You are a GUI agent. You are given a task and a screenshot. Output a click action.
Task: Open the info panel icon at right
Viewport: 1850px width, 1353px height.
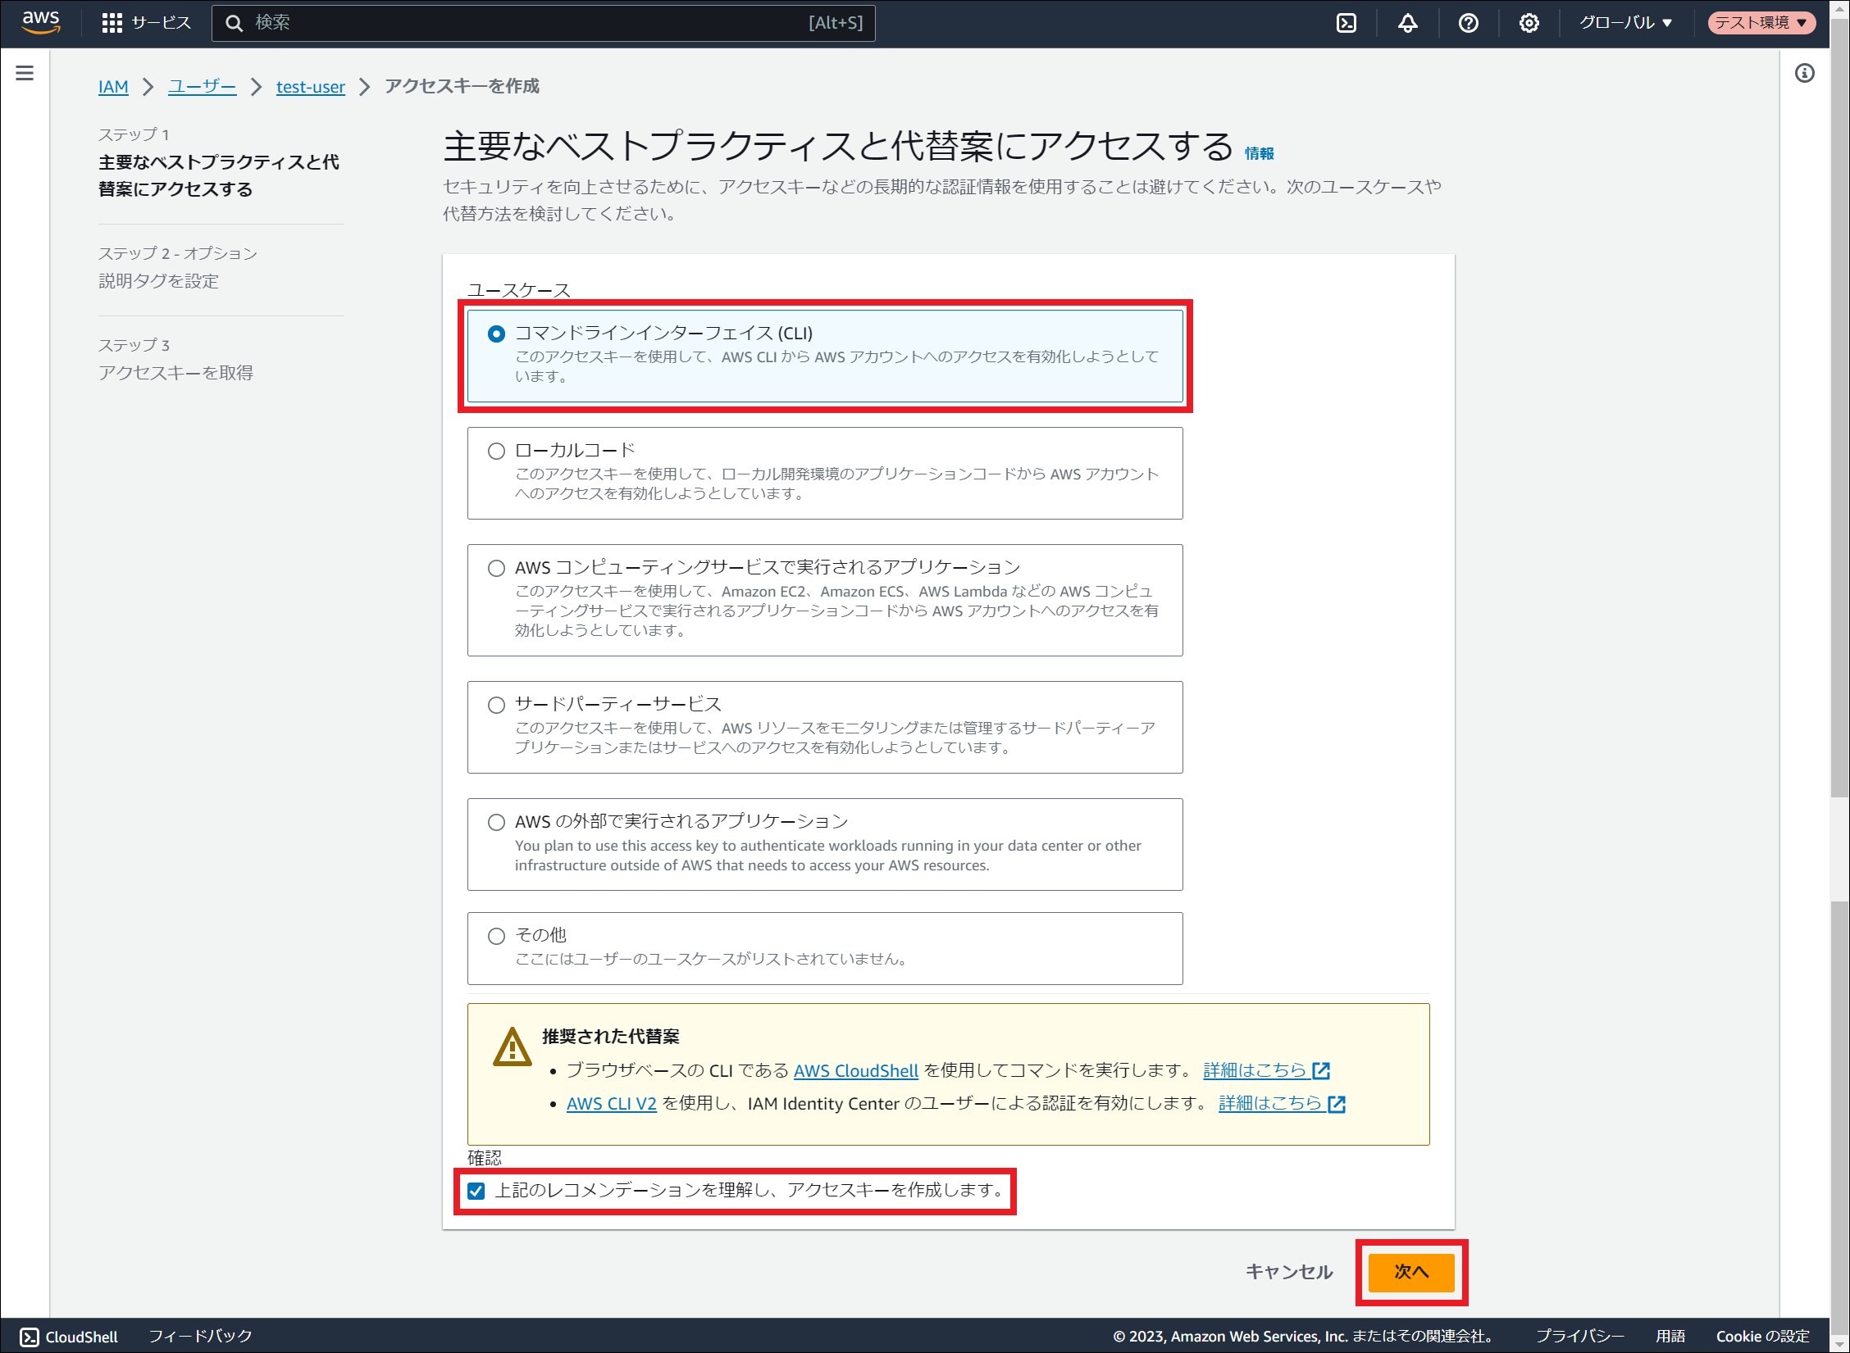(x=1804, y=74)
